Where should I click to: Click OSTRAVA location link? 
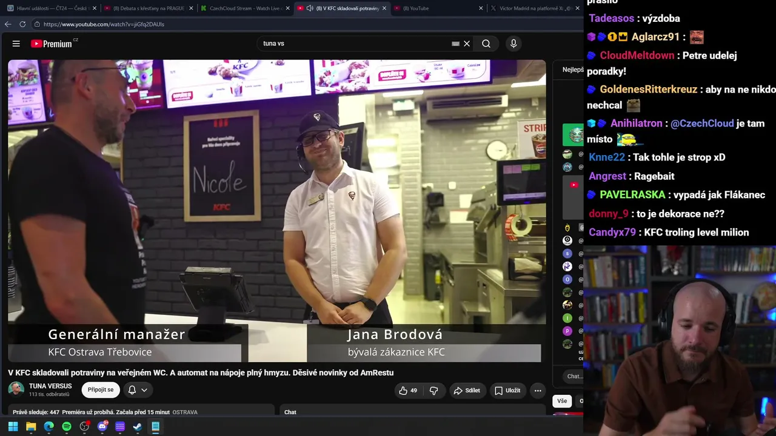click(x=185, y=412)
